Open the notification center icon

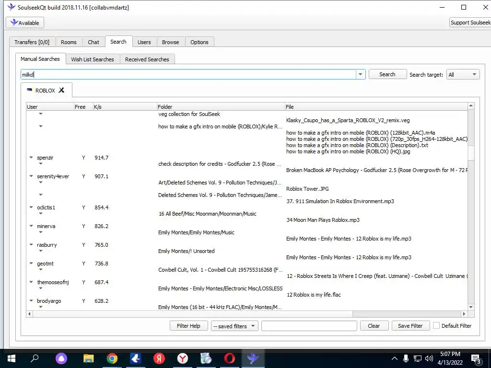pos(476,359)
